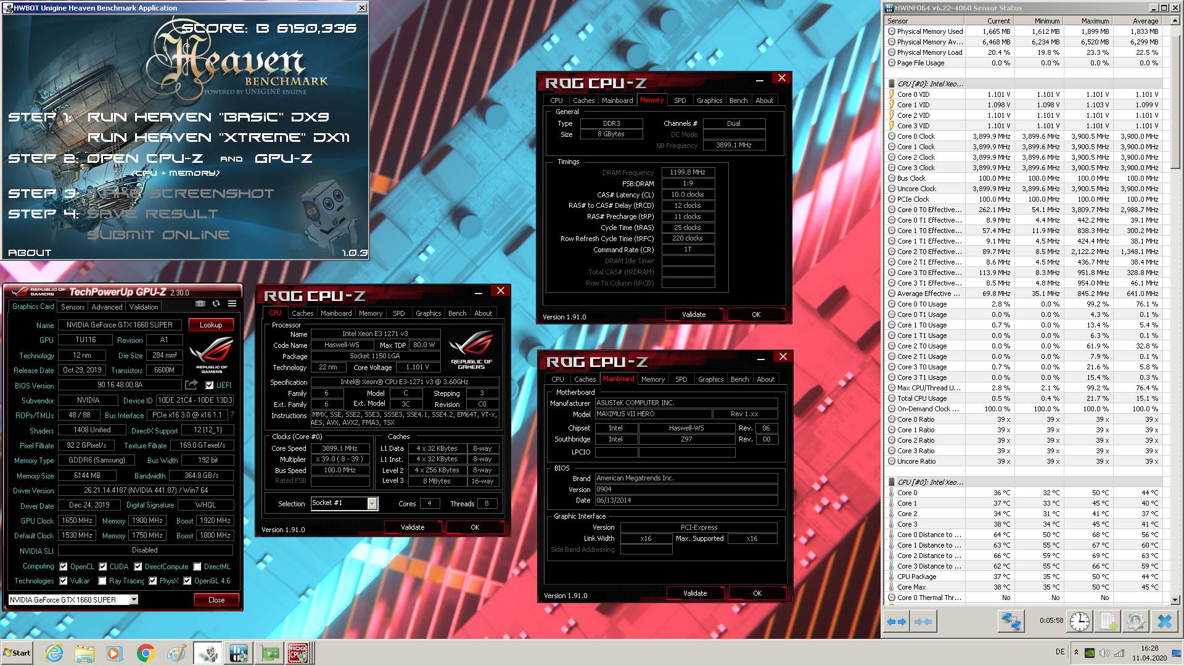Click the red Close button in GPU-Z
This screenshot has height=666, width=1184.
[x=216, y=599]
